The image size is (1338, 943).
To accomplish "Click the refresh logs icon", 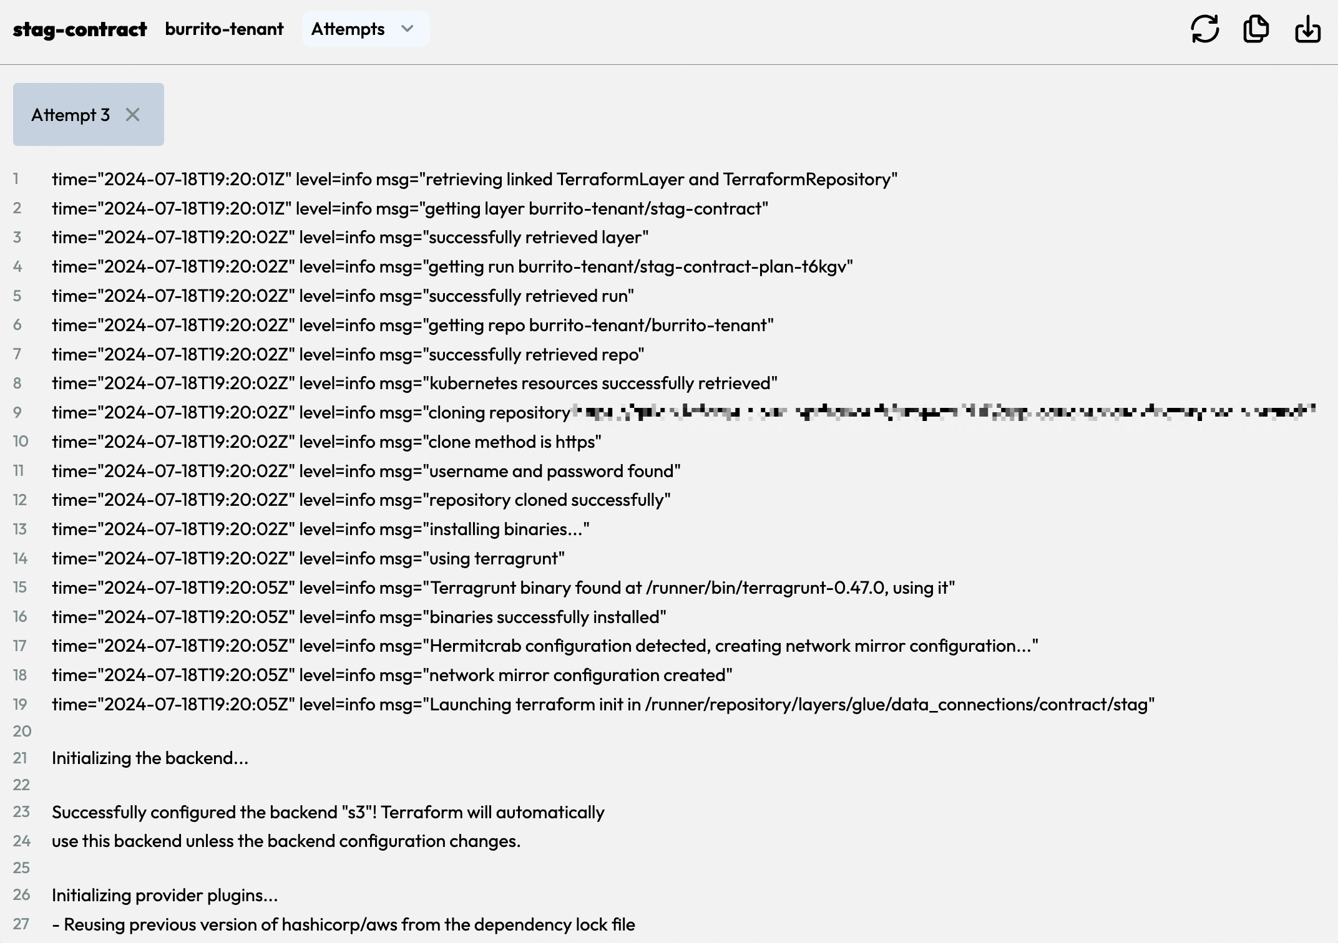I will tap(1204, 29).
